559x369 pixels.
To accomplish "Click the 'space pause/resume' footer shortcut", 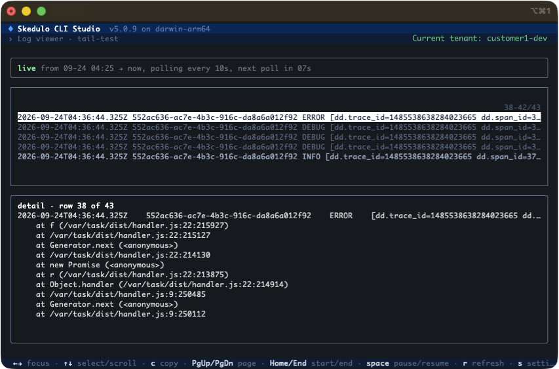I will point(408,363).
